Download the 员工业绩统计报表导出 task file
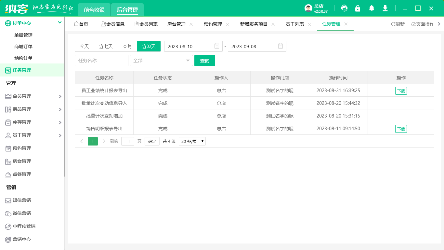Viewport: 444px width, 250px height. [x=401, y=91]
